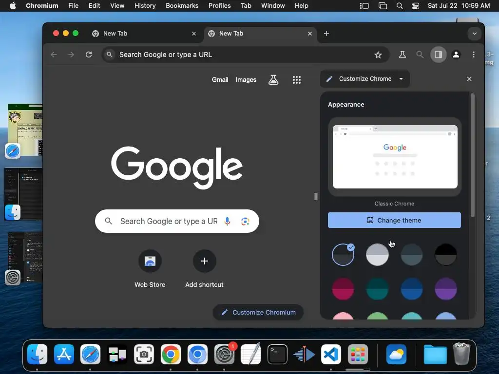Viewport: 499px width, 374px height.
Task: Bookmark this tab with the star icon
Action: (x=378, y=55)
